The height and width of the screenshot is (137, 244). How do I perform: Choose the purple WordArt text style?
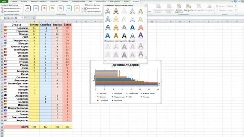pos(141,35)
